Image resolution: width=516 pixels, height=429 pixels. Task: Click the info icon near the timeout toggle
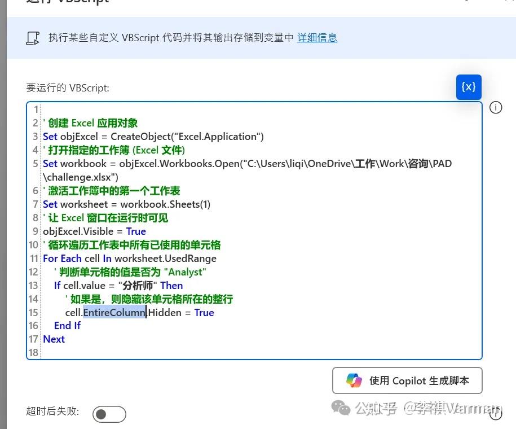(495, 414)
